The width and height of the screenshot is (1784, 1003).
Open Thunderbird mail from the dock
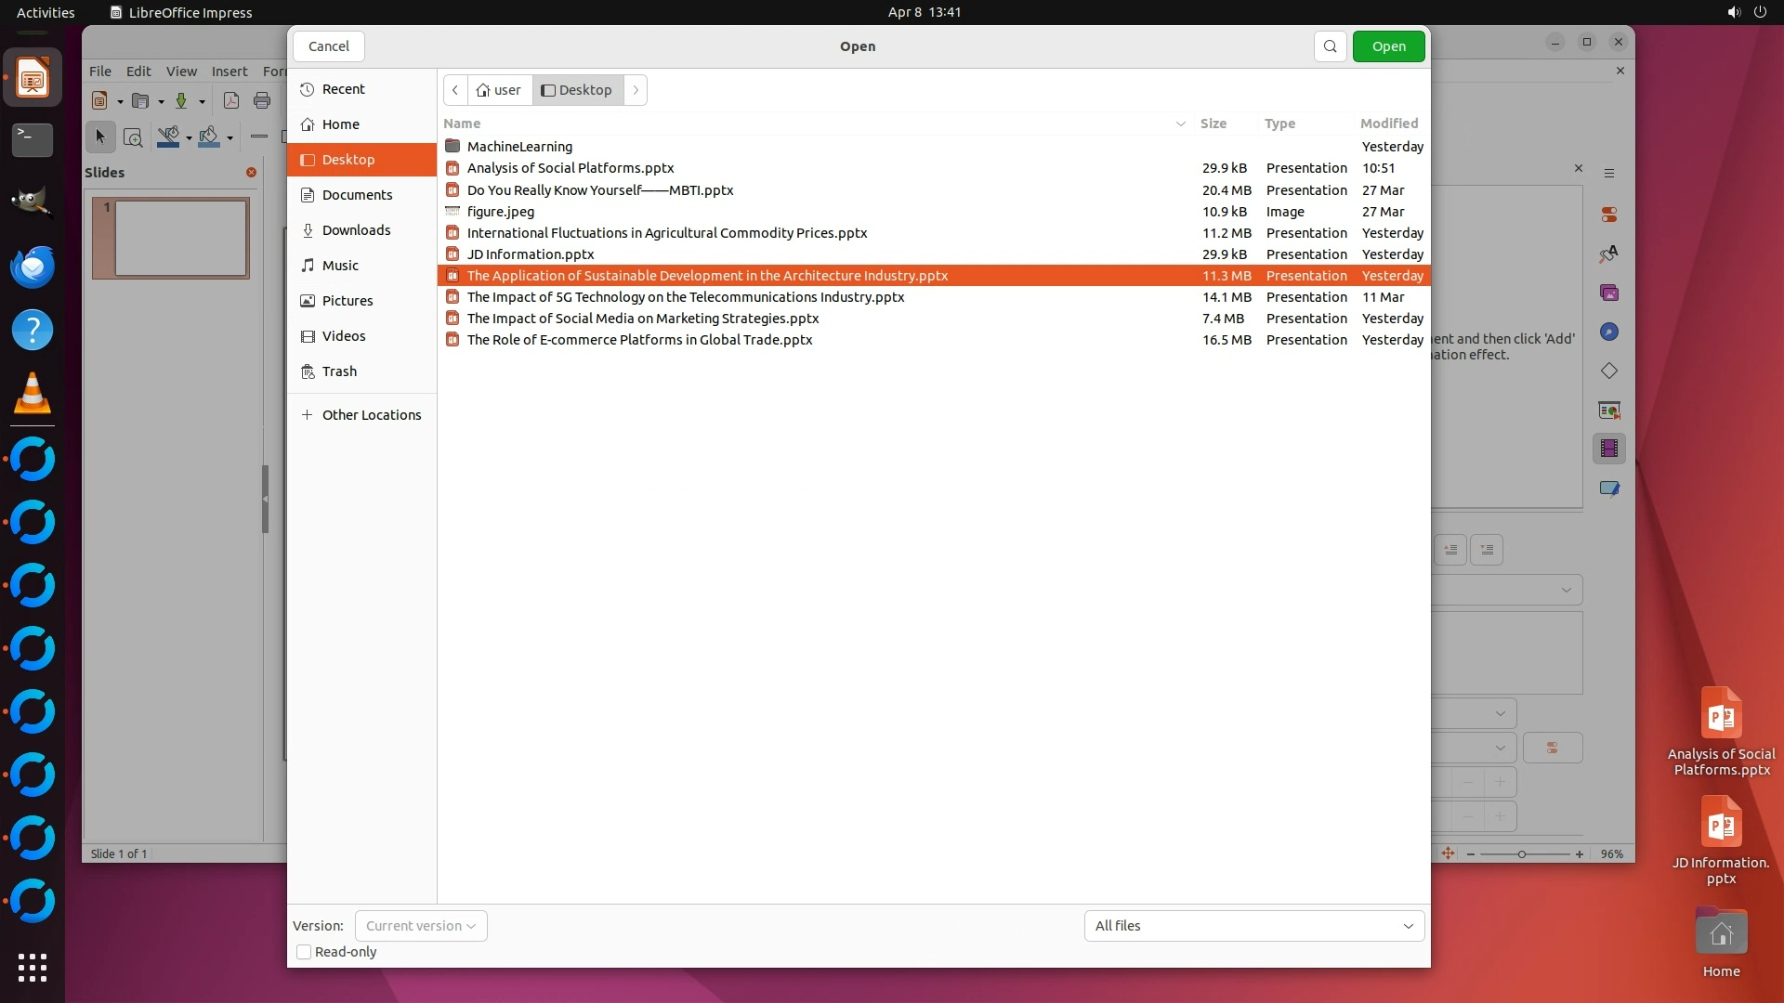33,267
